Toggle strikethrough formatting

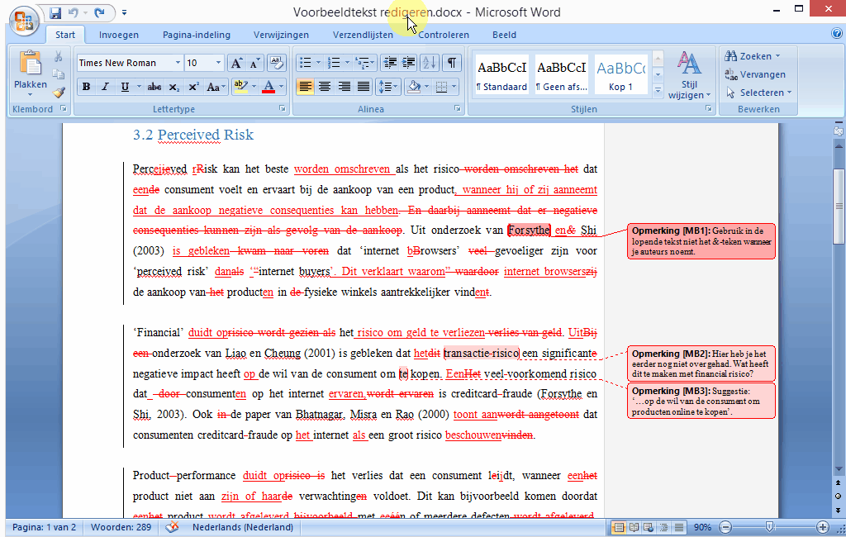pyautogui.click(x=154, y=87)
